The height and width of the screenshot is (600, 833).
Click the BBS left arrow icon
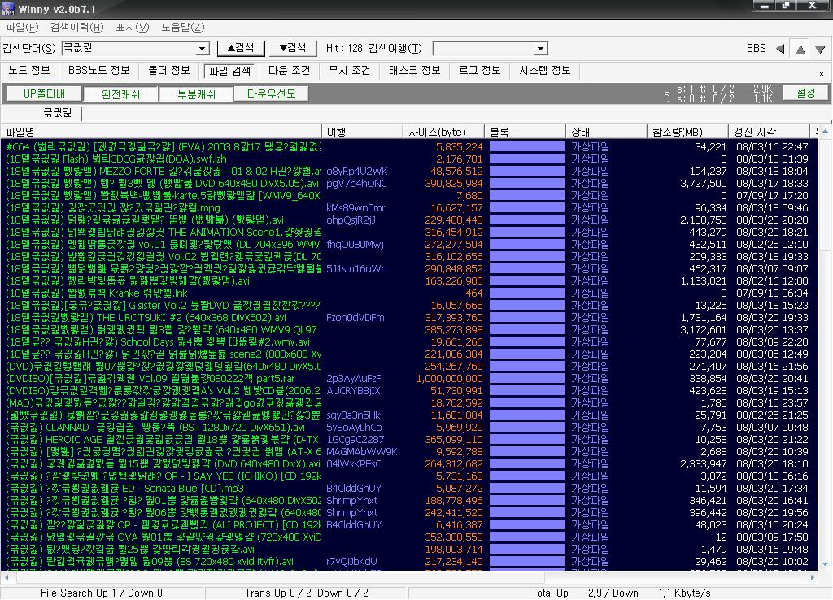tap(780, 49)
